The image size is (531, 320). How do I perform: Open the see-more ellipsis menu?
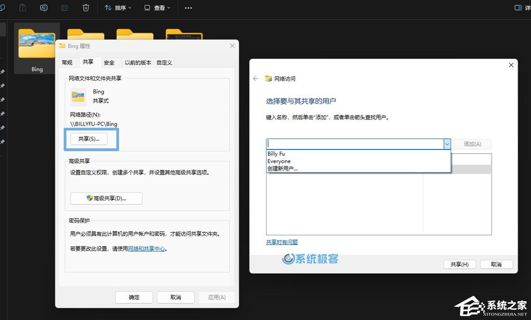(x=188, y=7)
